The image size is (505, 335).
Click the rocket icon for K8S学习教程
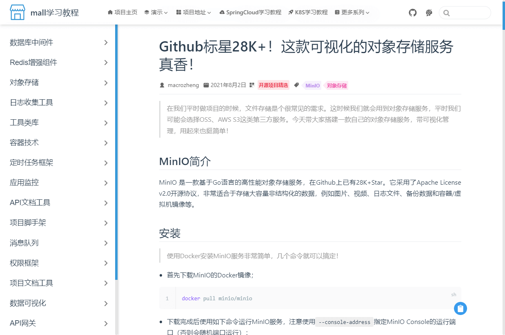tap(291, 12)
